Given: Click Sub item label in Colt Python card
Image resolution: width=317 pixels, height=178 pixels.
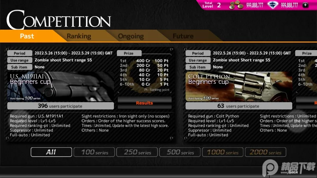Looking at the screenshot, I should pos(198,67).
